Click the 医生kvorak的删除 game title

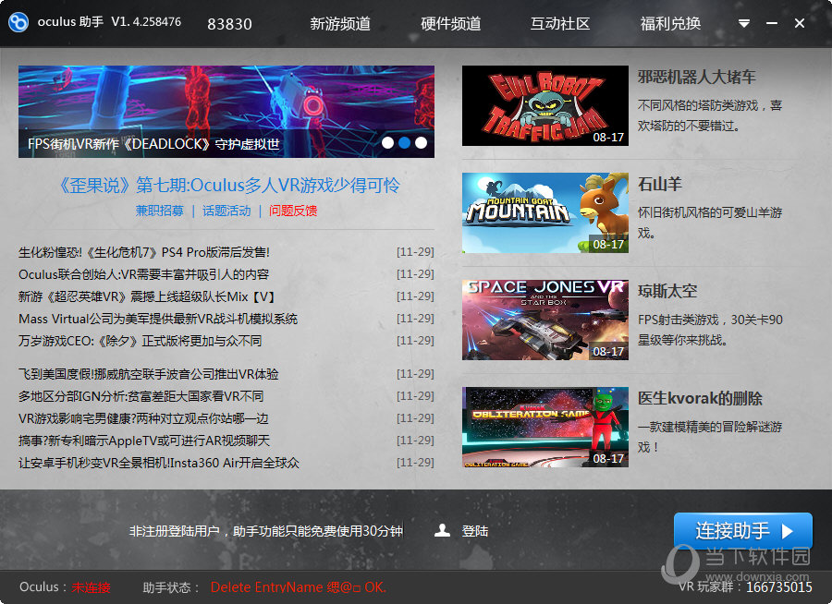coord(700,399)
